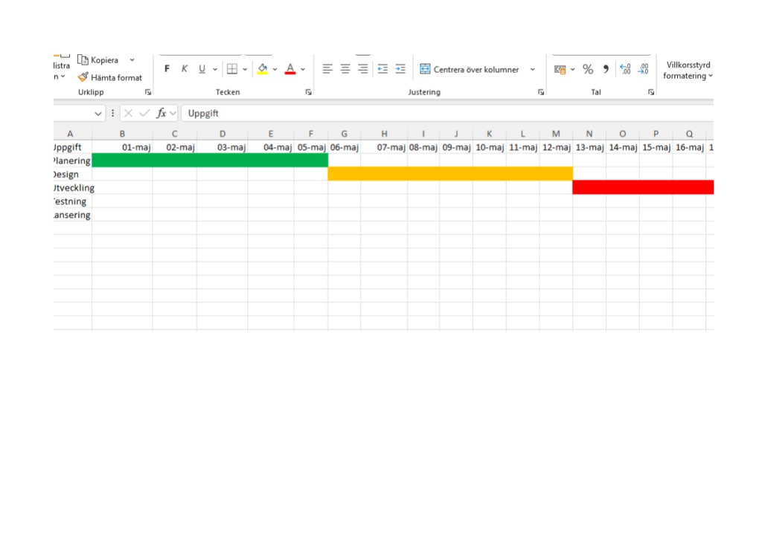This screenshot has height=538, width=762.
Task: Click the 13-maj date cell
Action: (589, 147)
